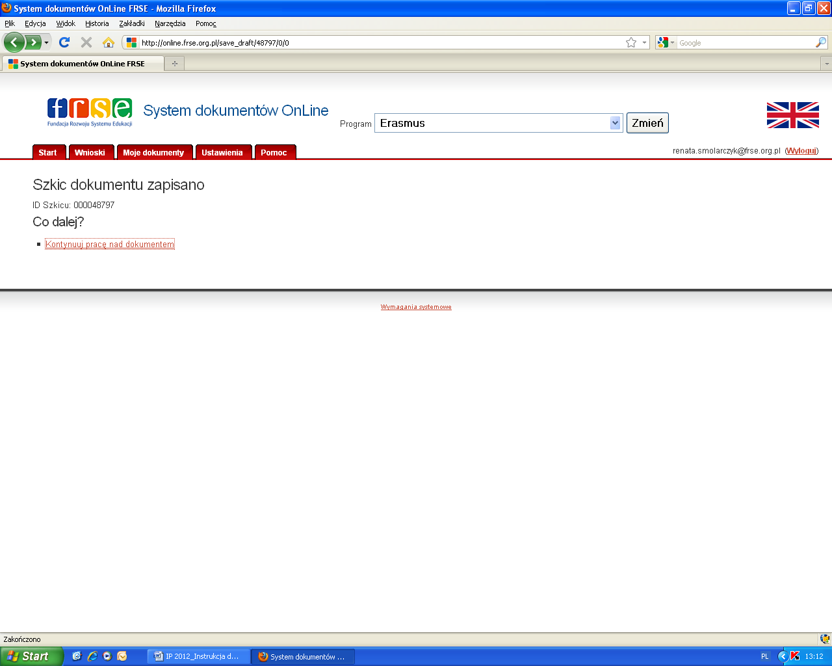The height and width of the screenshot is (666, 832).
Task: Expand the Program dropdown showing Erasmus
Action: tap(499, 123)
